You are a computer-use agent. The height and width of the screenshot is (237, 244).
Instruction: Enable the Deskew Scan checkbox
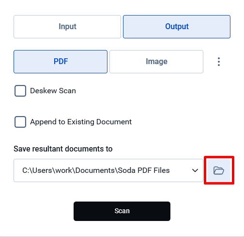pyautogui.click(x=20, y=91)
